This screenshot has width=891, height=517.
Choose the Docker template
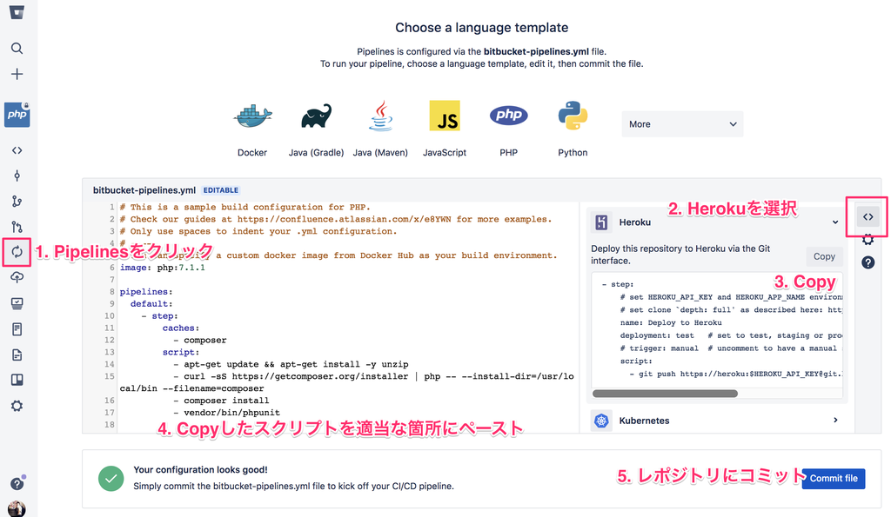coord(252,129)
